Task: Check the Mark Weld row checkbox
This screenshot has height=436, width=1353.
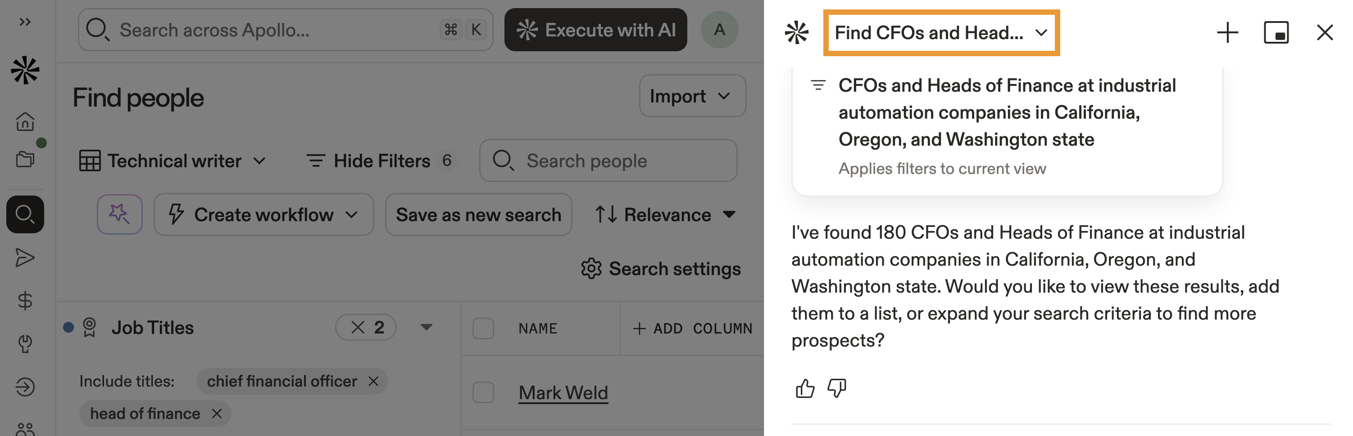Action: click(483, 392)
